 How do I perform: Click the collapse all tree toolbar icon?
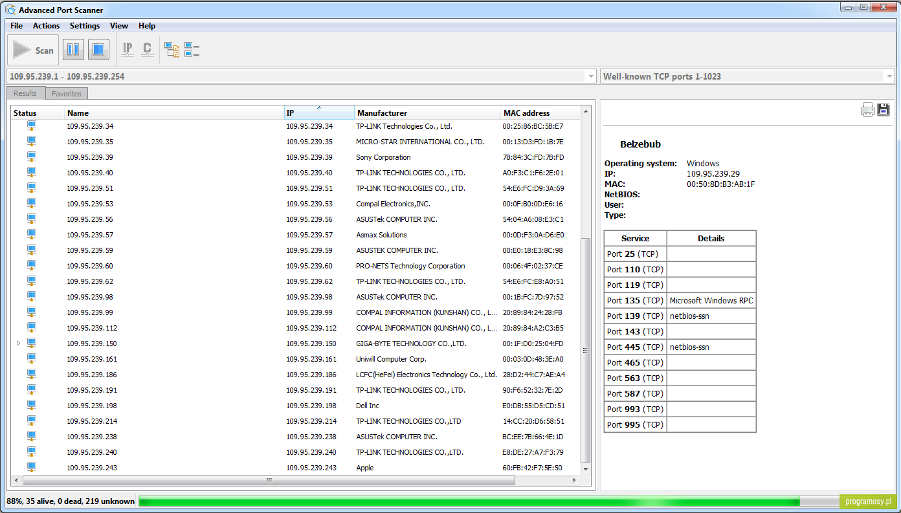tap(192, 49)
